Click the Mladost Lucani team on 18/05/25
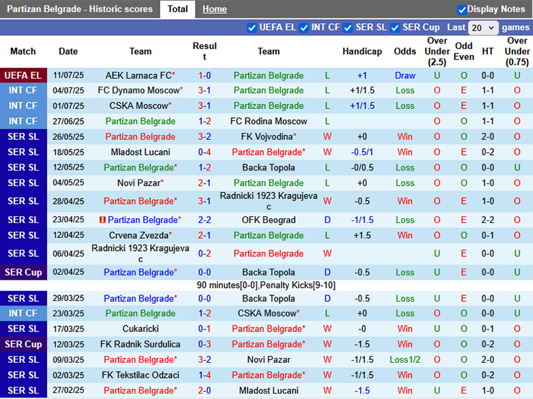The width and height of the screenshot is (533, 399). tap(140, 152)
